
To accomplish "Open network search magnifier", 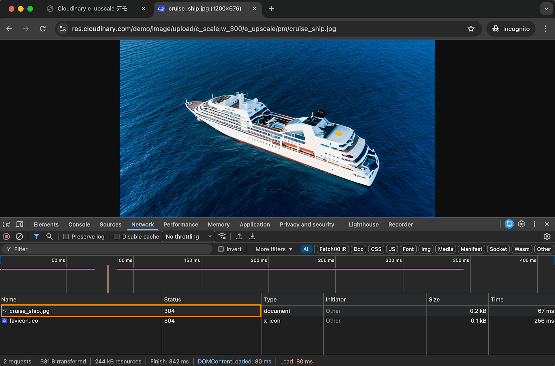I will [49, 236].
